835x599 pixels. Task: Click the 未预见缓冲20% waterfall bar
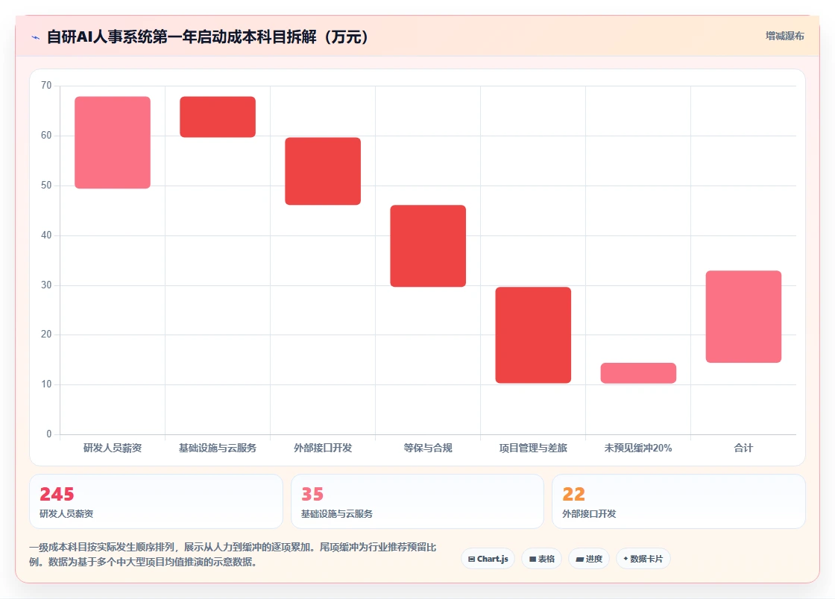pyautogui.click(x=638, y=373)
